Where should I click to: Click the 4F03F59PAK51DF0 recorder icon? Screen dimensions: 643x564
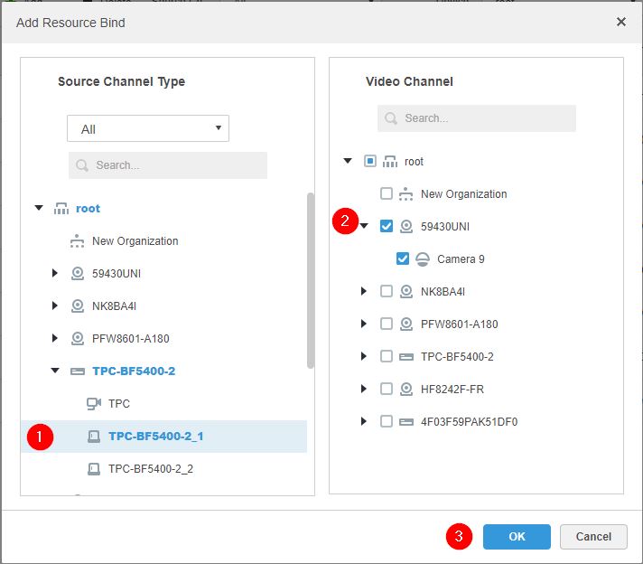coord(406,422)
